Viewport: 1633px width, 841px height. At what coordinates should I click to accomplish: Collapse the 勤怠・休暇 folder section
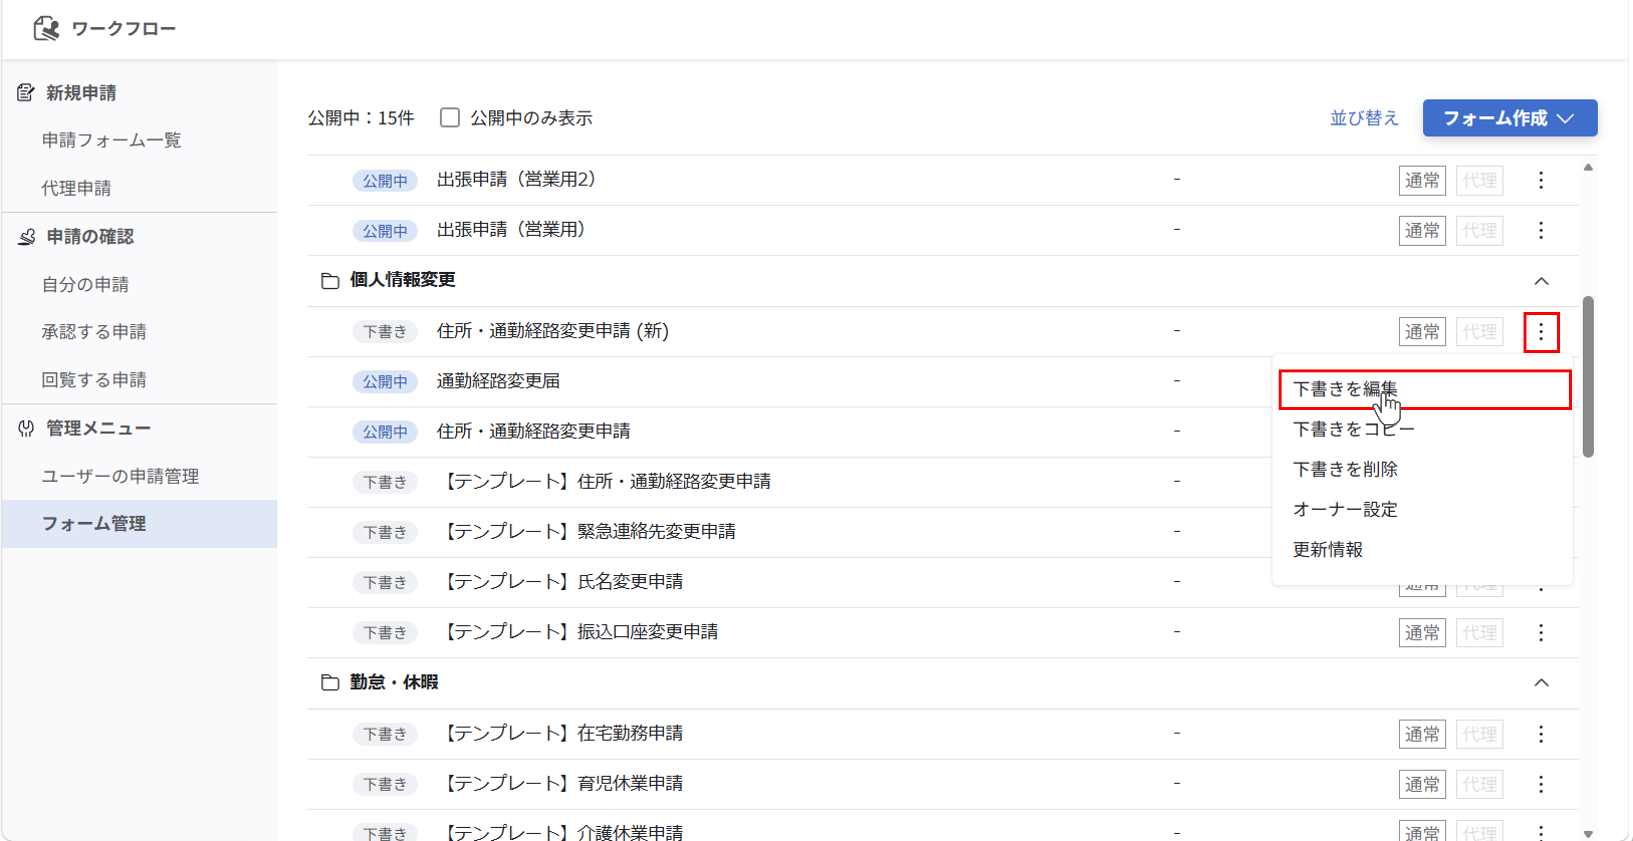click(x=1541, y=683)
